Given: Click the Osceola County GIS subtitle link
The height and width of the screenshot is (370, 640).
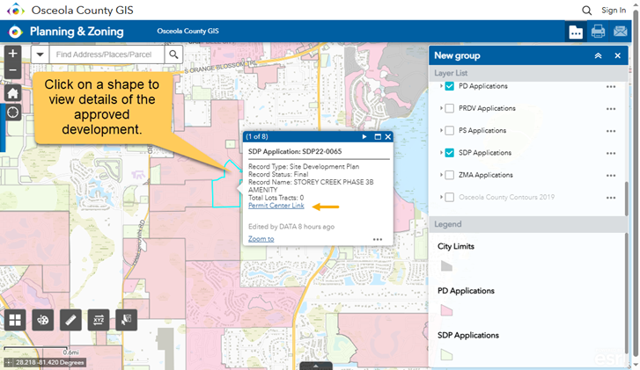Looking at the screenshot, I should point(188,31).
